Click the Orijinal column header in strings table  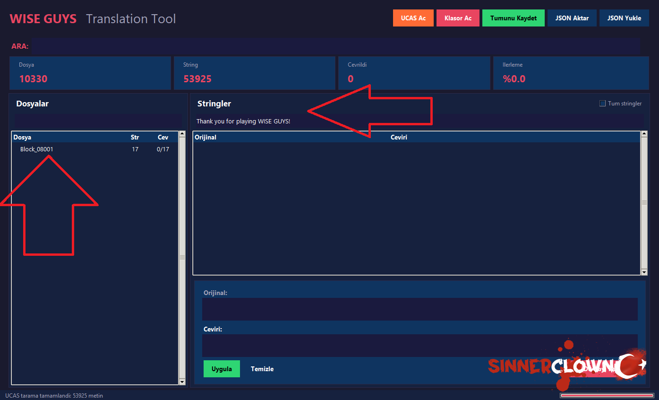[x=205, y=138]
